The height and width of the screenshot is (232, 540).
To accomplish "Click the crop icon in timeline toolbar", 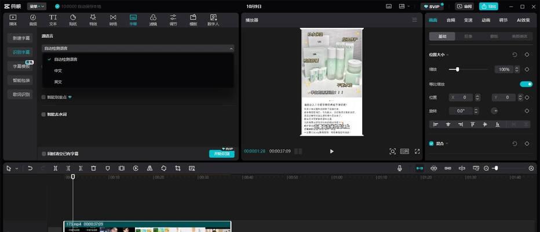I will [178, 168].
